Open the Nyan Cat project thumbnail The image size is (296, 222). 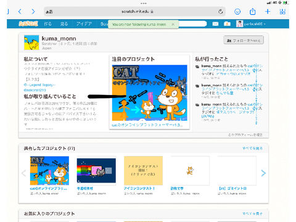(96, 170)
